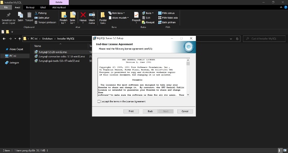Click Pilih semua
Viewport: 288px width, 153px height.
(x=166, y=13)
